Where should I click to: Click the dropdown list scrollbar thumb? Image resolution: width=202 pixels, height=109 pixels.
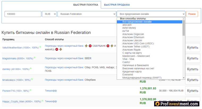click(x=184, y=28)
